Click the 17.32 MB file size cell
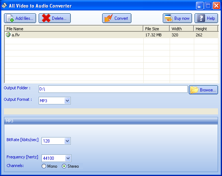 153,35
